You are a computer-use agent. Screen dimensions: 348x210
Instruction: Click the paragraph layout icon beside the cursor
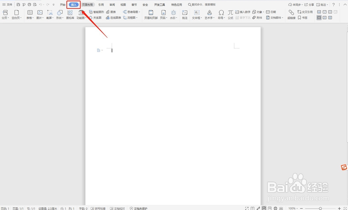pos(99,50)
